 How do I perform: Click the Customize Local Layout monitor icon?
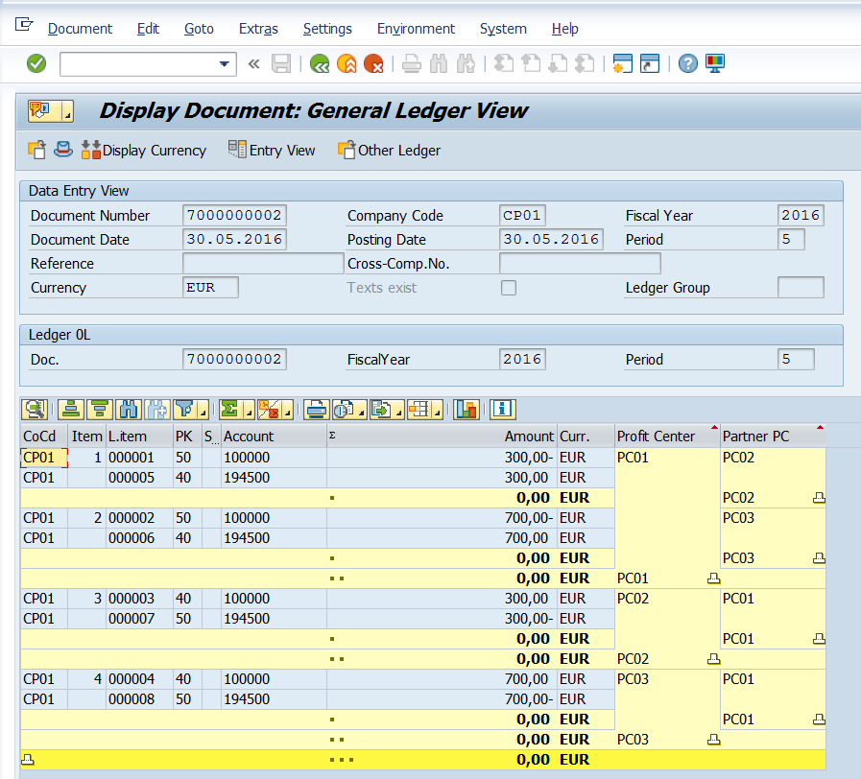715,63
